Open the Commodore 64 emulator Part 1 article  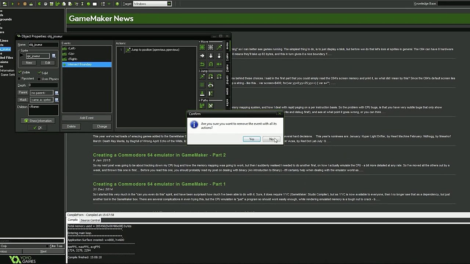point(159,184)
